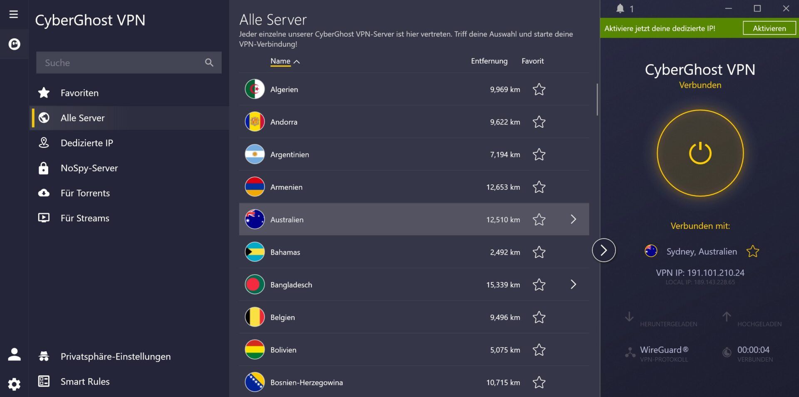The width and height of the screenshot is (799, 397).
Task: Click the Argentinien flag icon
Action: click(x=255, y=154)
